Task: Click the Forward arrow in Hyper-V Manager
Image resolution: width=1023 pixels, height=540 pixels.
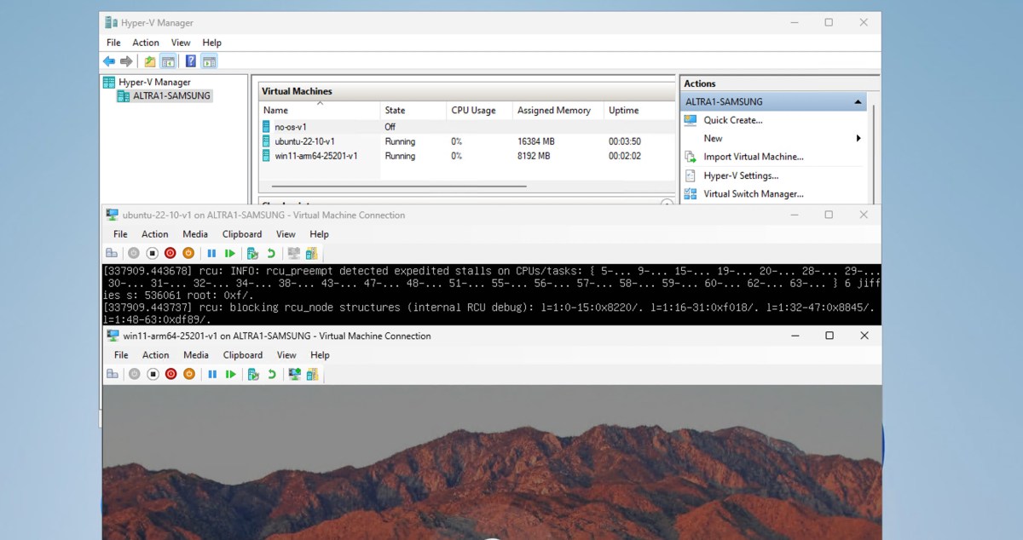Action: pyautogui.click(x=126, y=61)
